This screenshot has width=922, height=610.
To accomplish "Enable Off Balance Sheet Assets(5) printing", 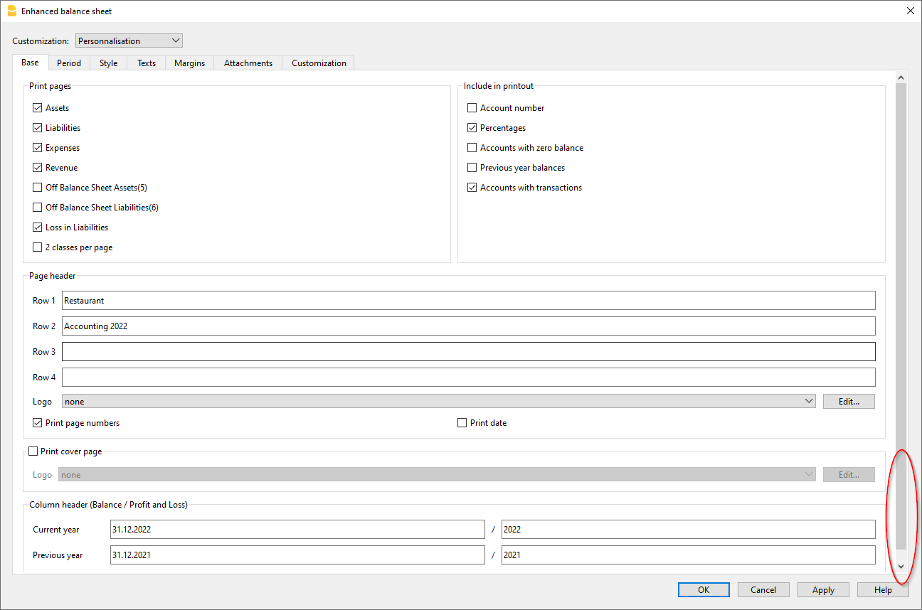I will [37, 187].
